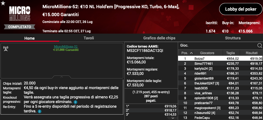This screenshot has height=120, width=263.
Task: Collapse the tournament banner panel handle
Action: click(62, 77)
